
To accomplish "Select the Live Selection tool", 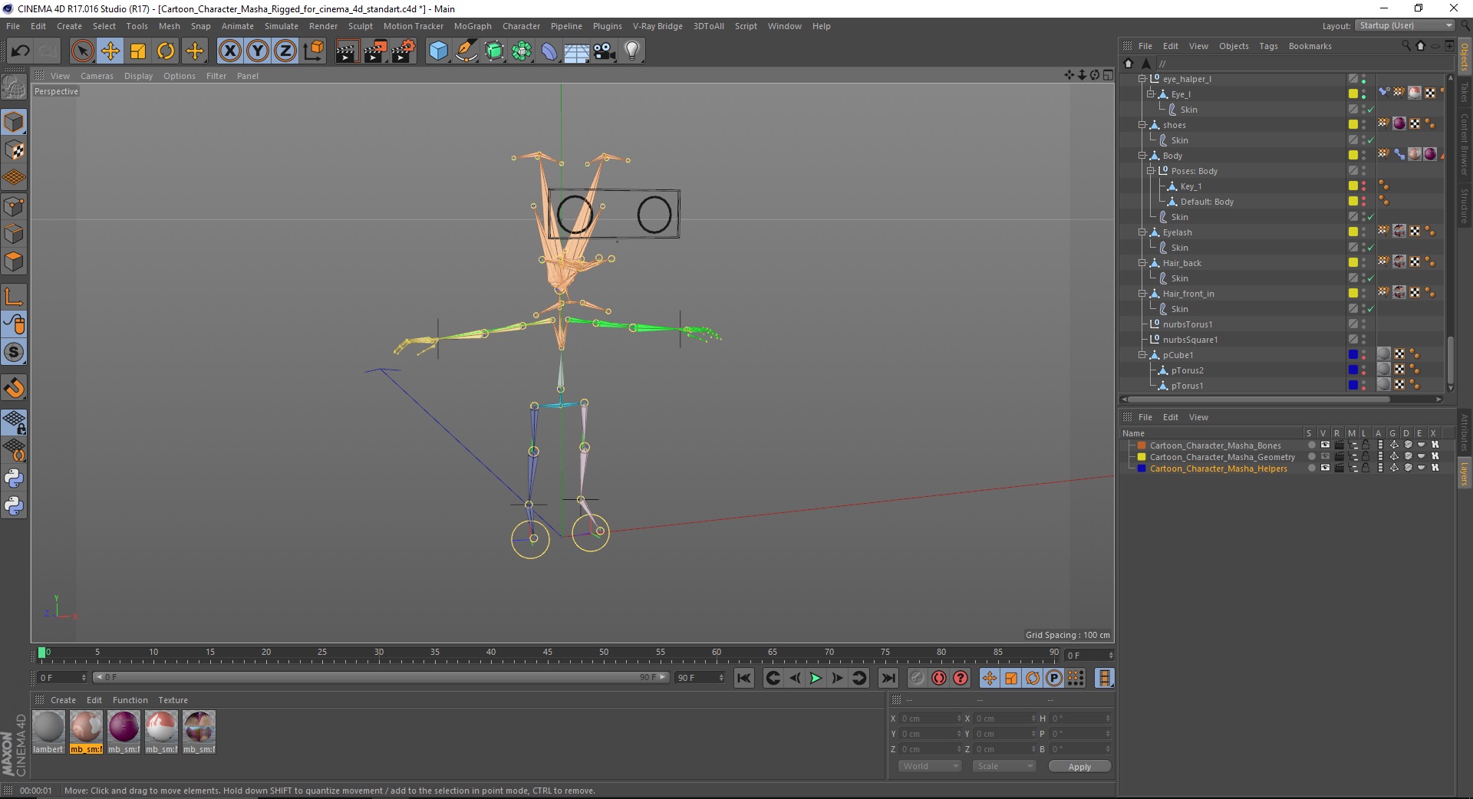I will [x=82, y=51].
